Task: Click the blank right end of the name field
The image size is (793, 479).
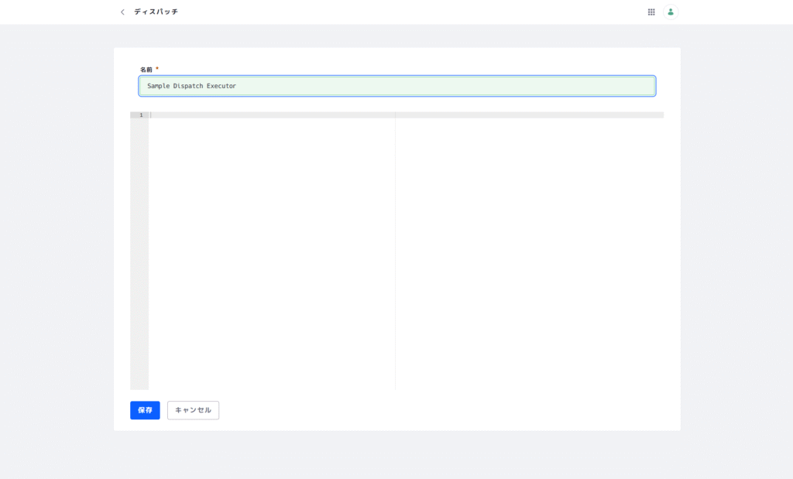Action: (604, 86)
